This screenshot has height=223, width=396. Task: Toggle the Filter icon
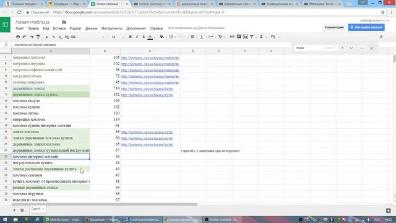pyautogui.click(x=252, y=37)
